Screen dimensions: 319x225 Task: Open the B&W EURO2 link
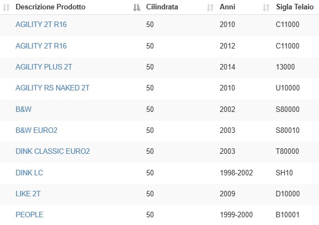click(36, 130)
